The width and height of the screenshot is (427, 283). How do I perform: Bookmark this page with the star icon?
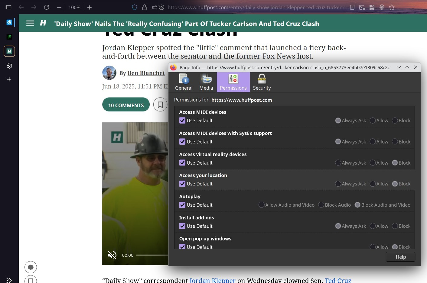(x=392, y=7)
